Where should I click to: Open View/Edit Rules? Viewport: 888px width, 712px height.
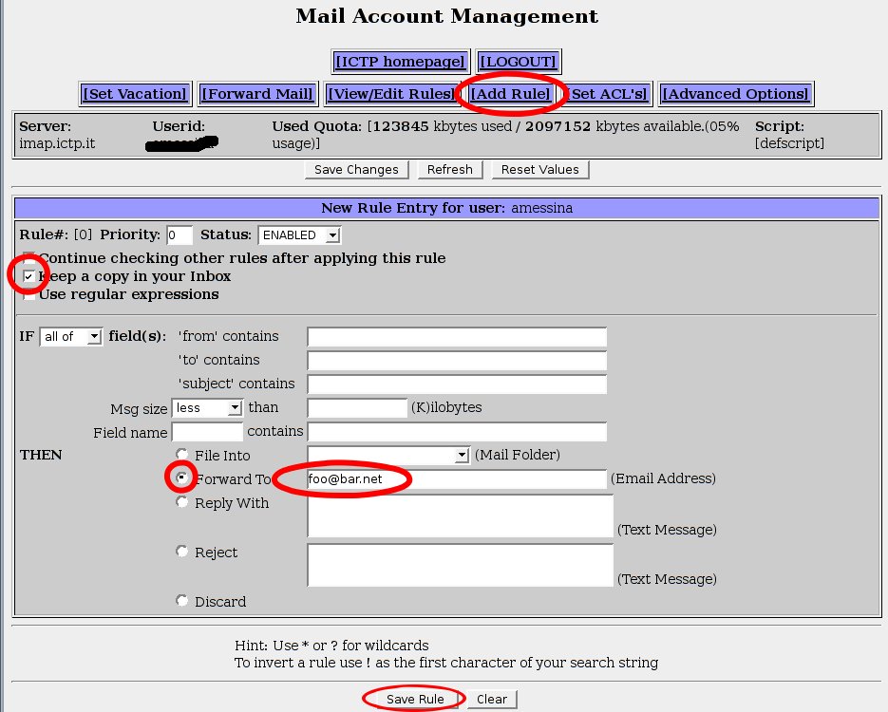point(390,93)
